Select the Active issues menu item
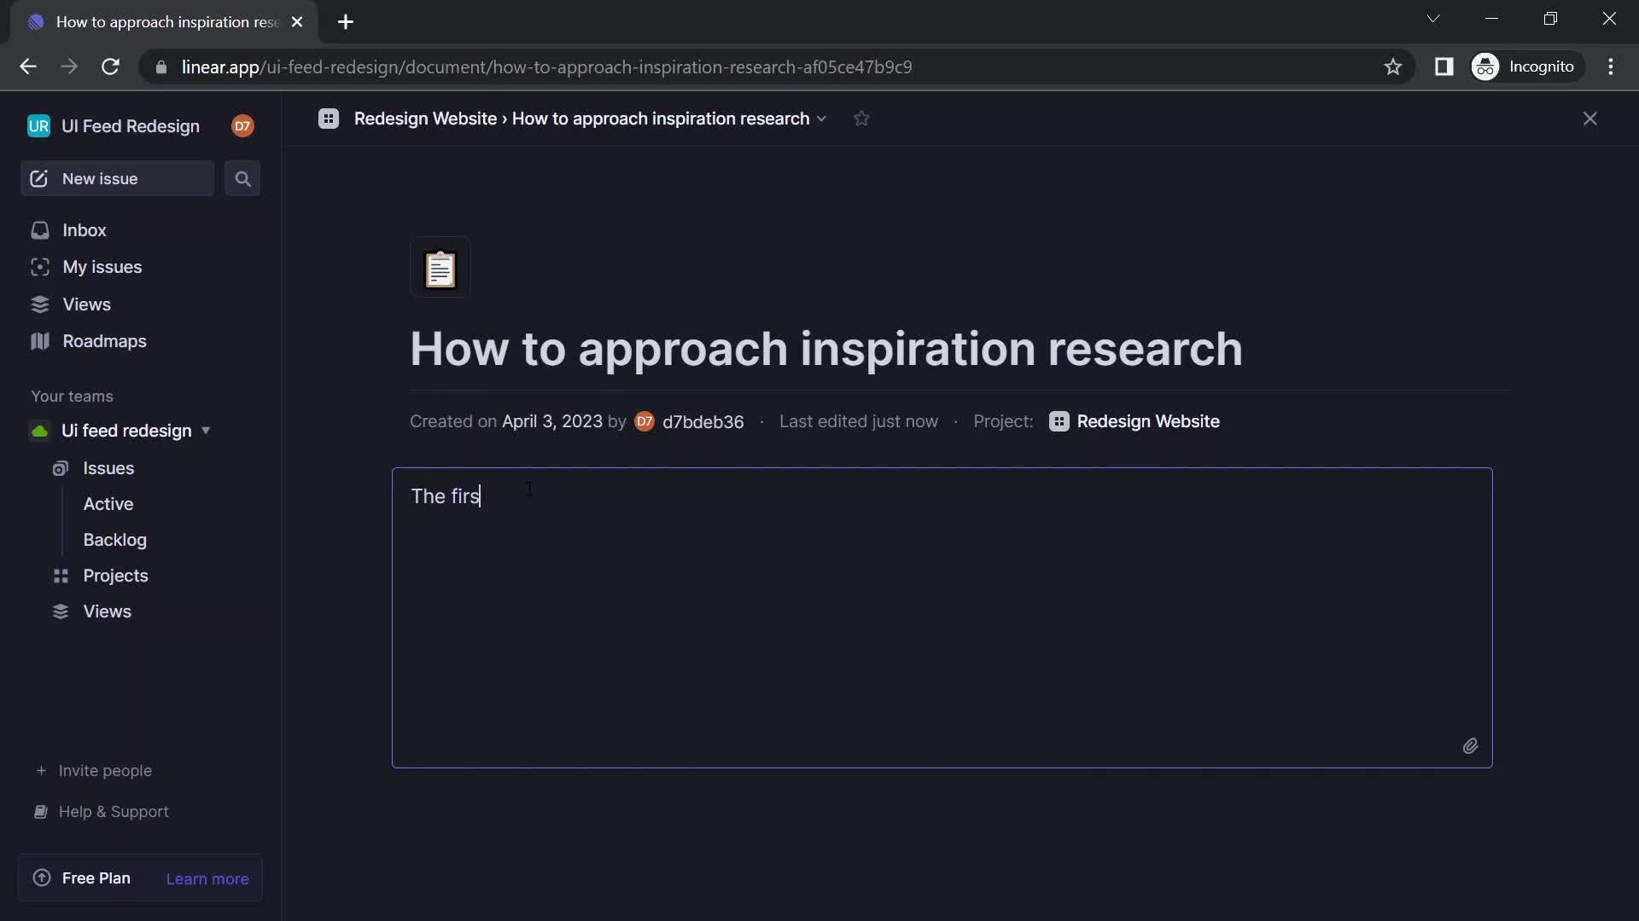 108,502
